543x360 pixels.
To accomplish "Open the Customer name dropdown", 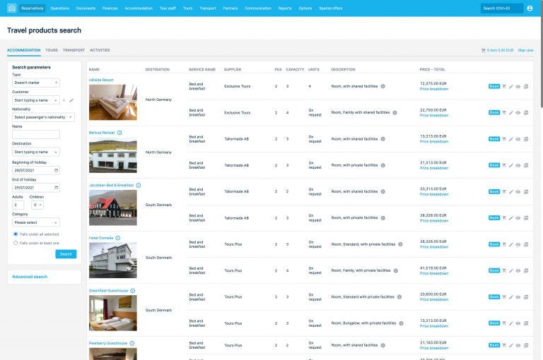I will 36,100.
